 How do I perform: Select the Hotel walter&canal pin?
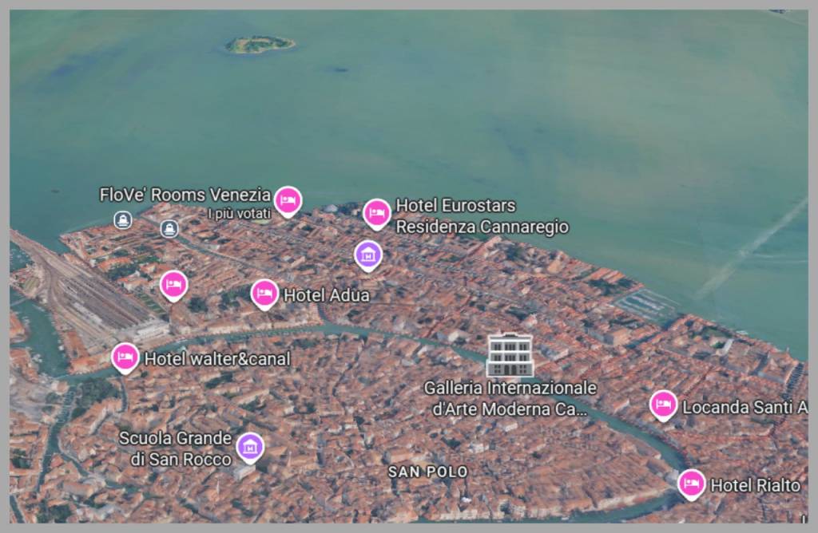[125, 357]
